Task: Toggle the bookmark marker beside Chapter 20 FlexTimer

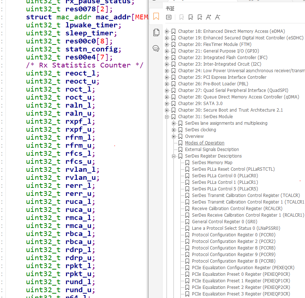Action: click(x=173, y=44)
